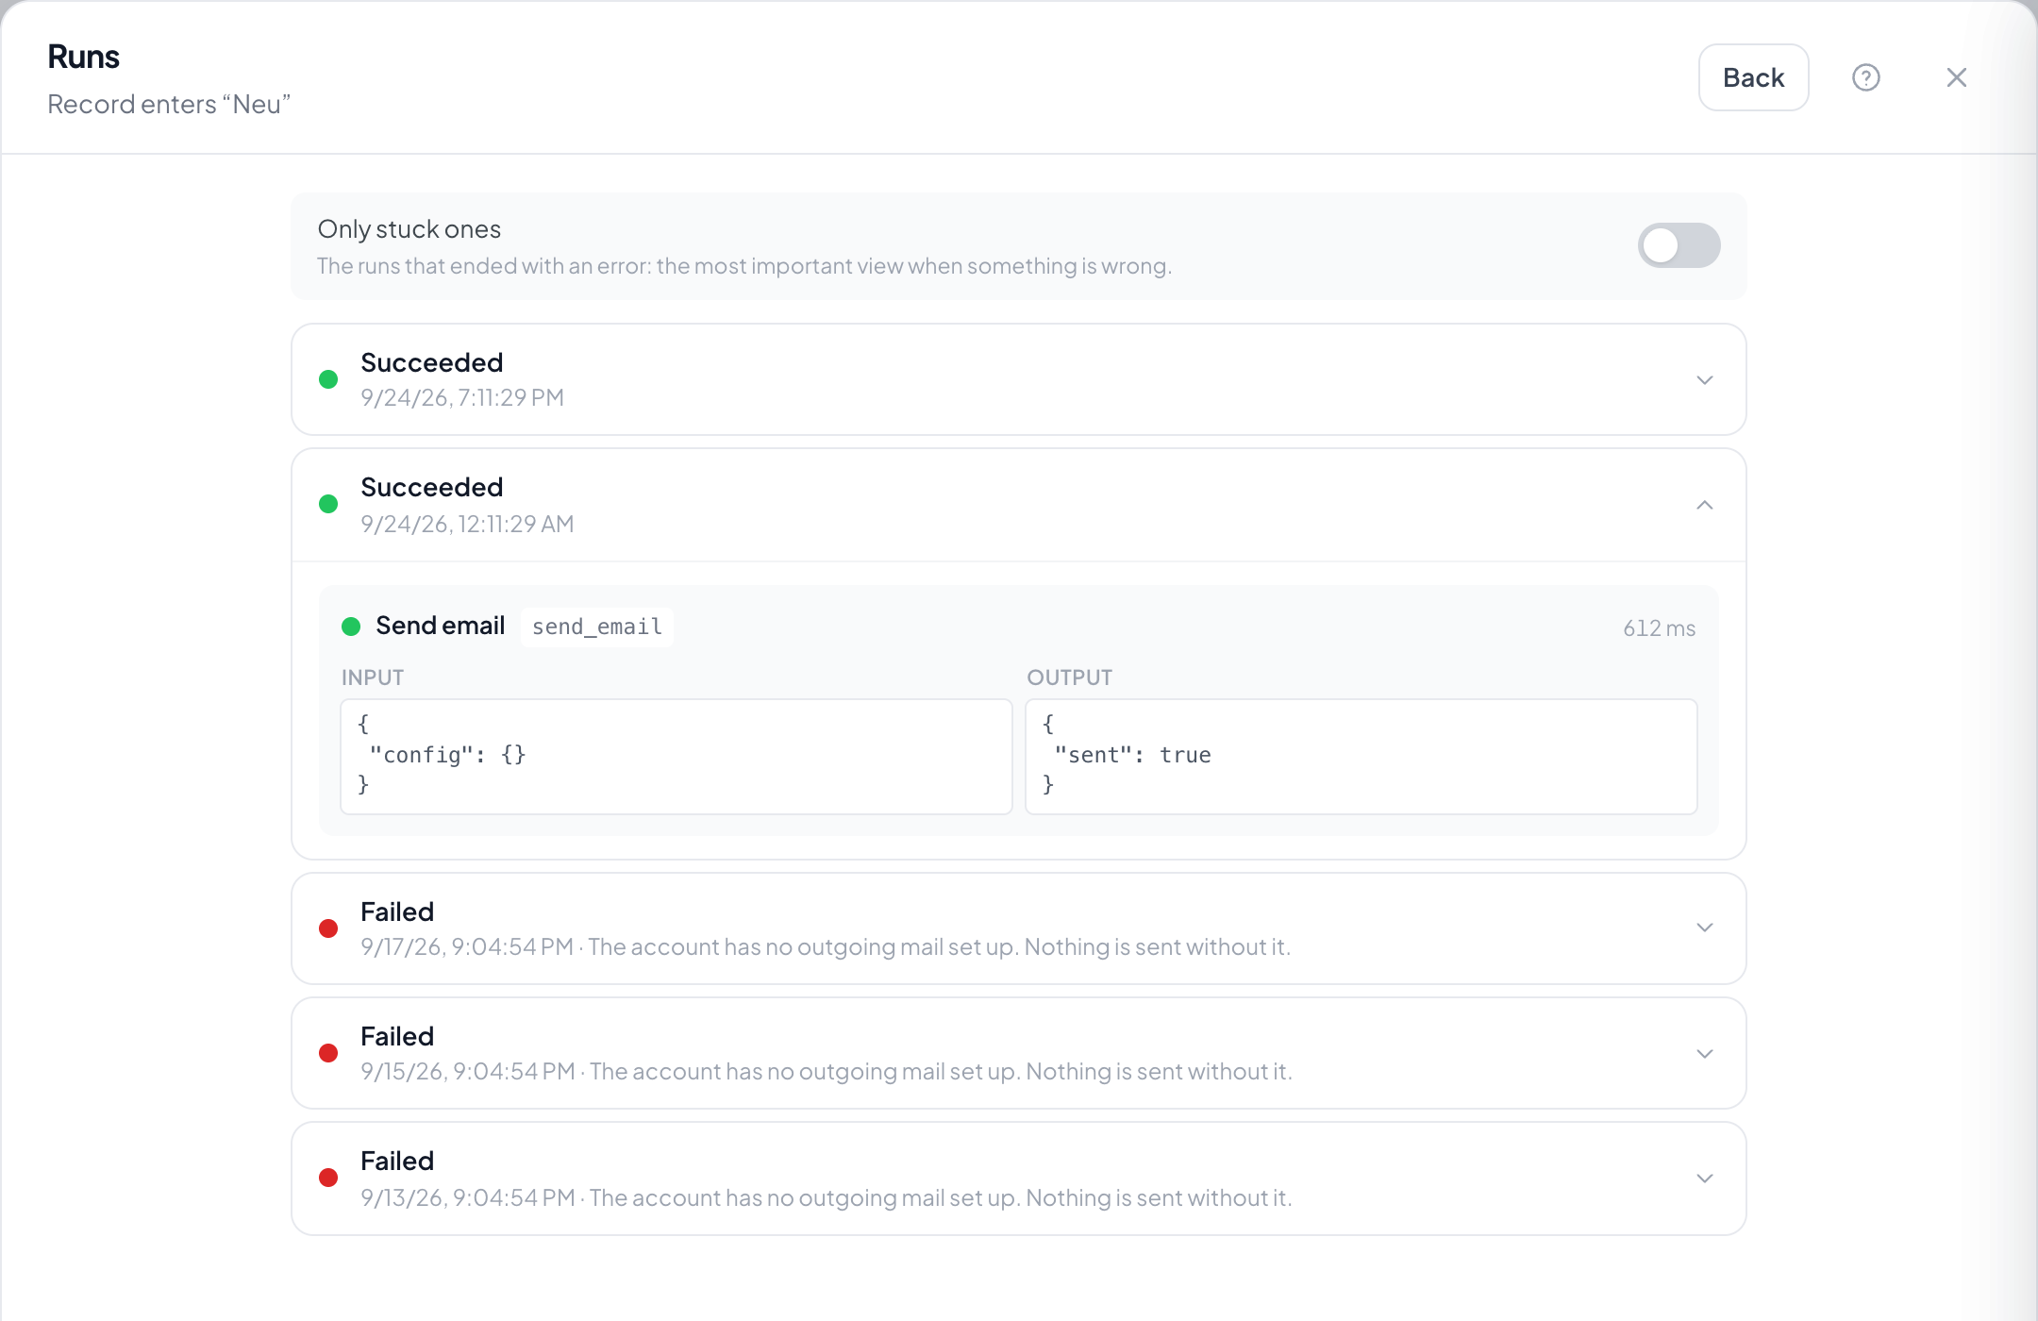This screenshot has width=2038, height=1321.
Task: Open the help question-mark icon
Action: [x=1865, y=77]
